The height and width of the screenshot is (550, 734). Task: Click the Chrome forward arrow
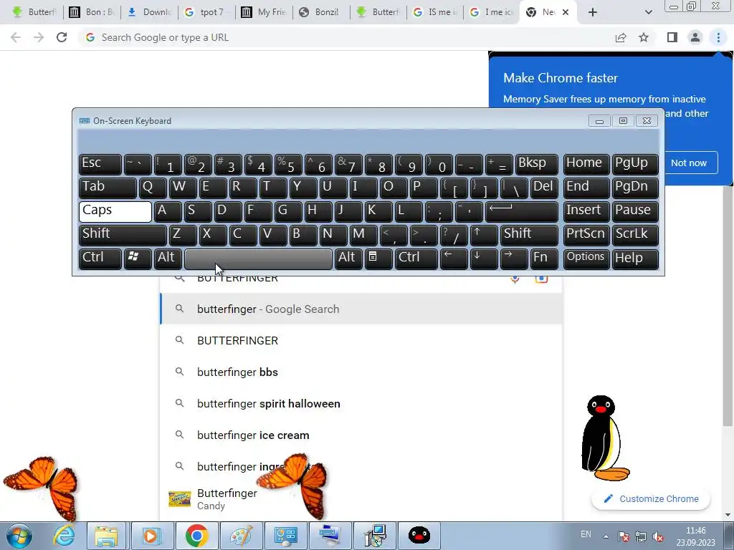[39, 37]
